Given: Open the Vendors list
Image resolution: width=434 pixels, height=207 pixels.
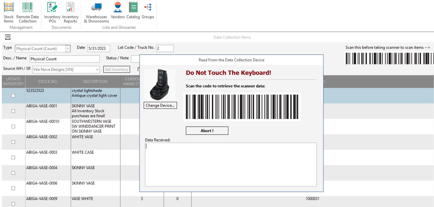Looking at the screenshot, I should (x=118, y=11).
